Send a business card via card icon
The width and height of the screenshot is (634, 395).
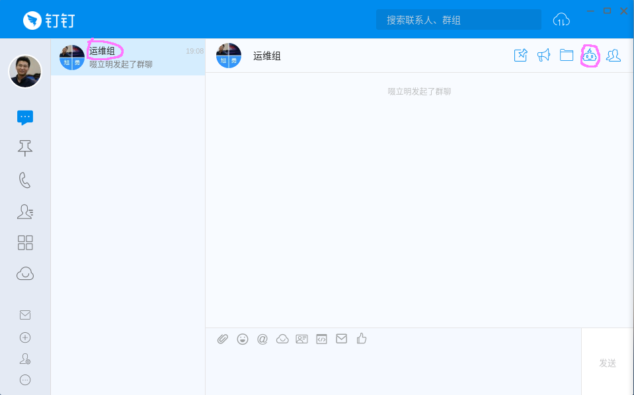point(302,339)
